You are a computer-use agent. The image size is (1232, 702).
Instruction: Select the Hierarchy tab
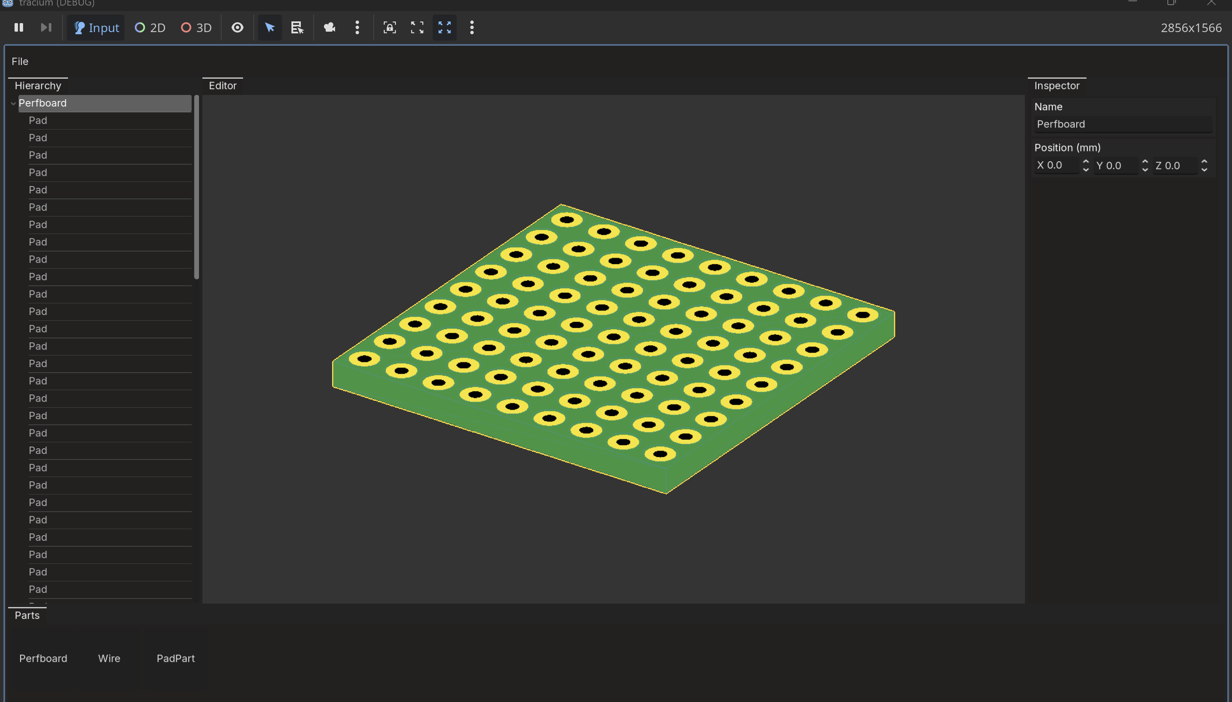[x=38, y=85]
